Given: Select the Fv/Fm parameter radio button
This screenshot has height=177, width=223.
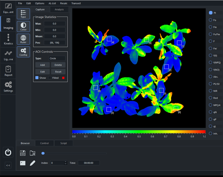Looking at the screenshot, I should (x=211, y=34).
